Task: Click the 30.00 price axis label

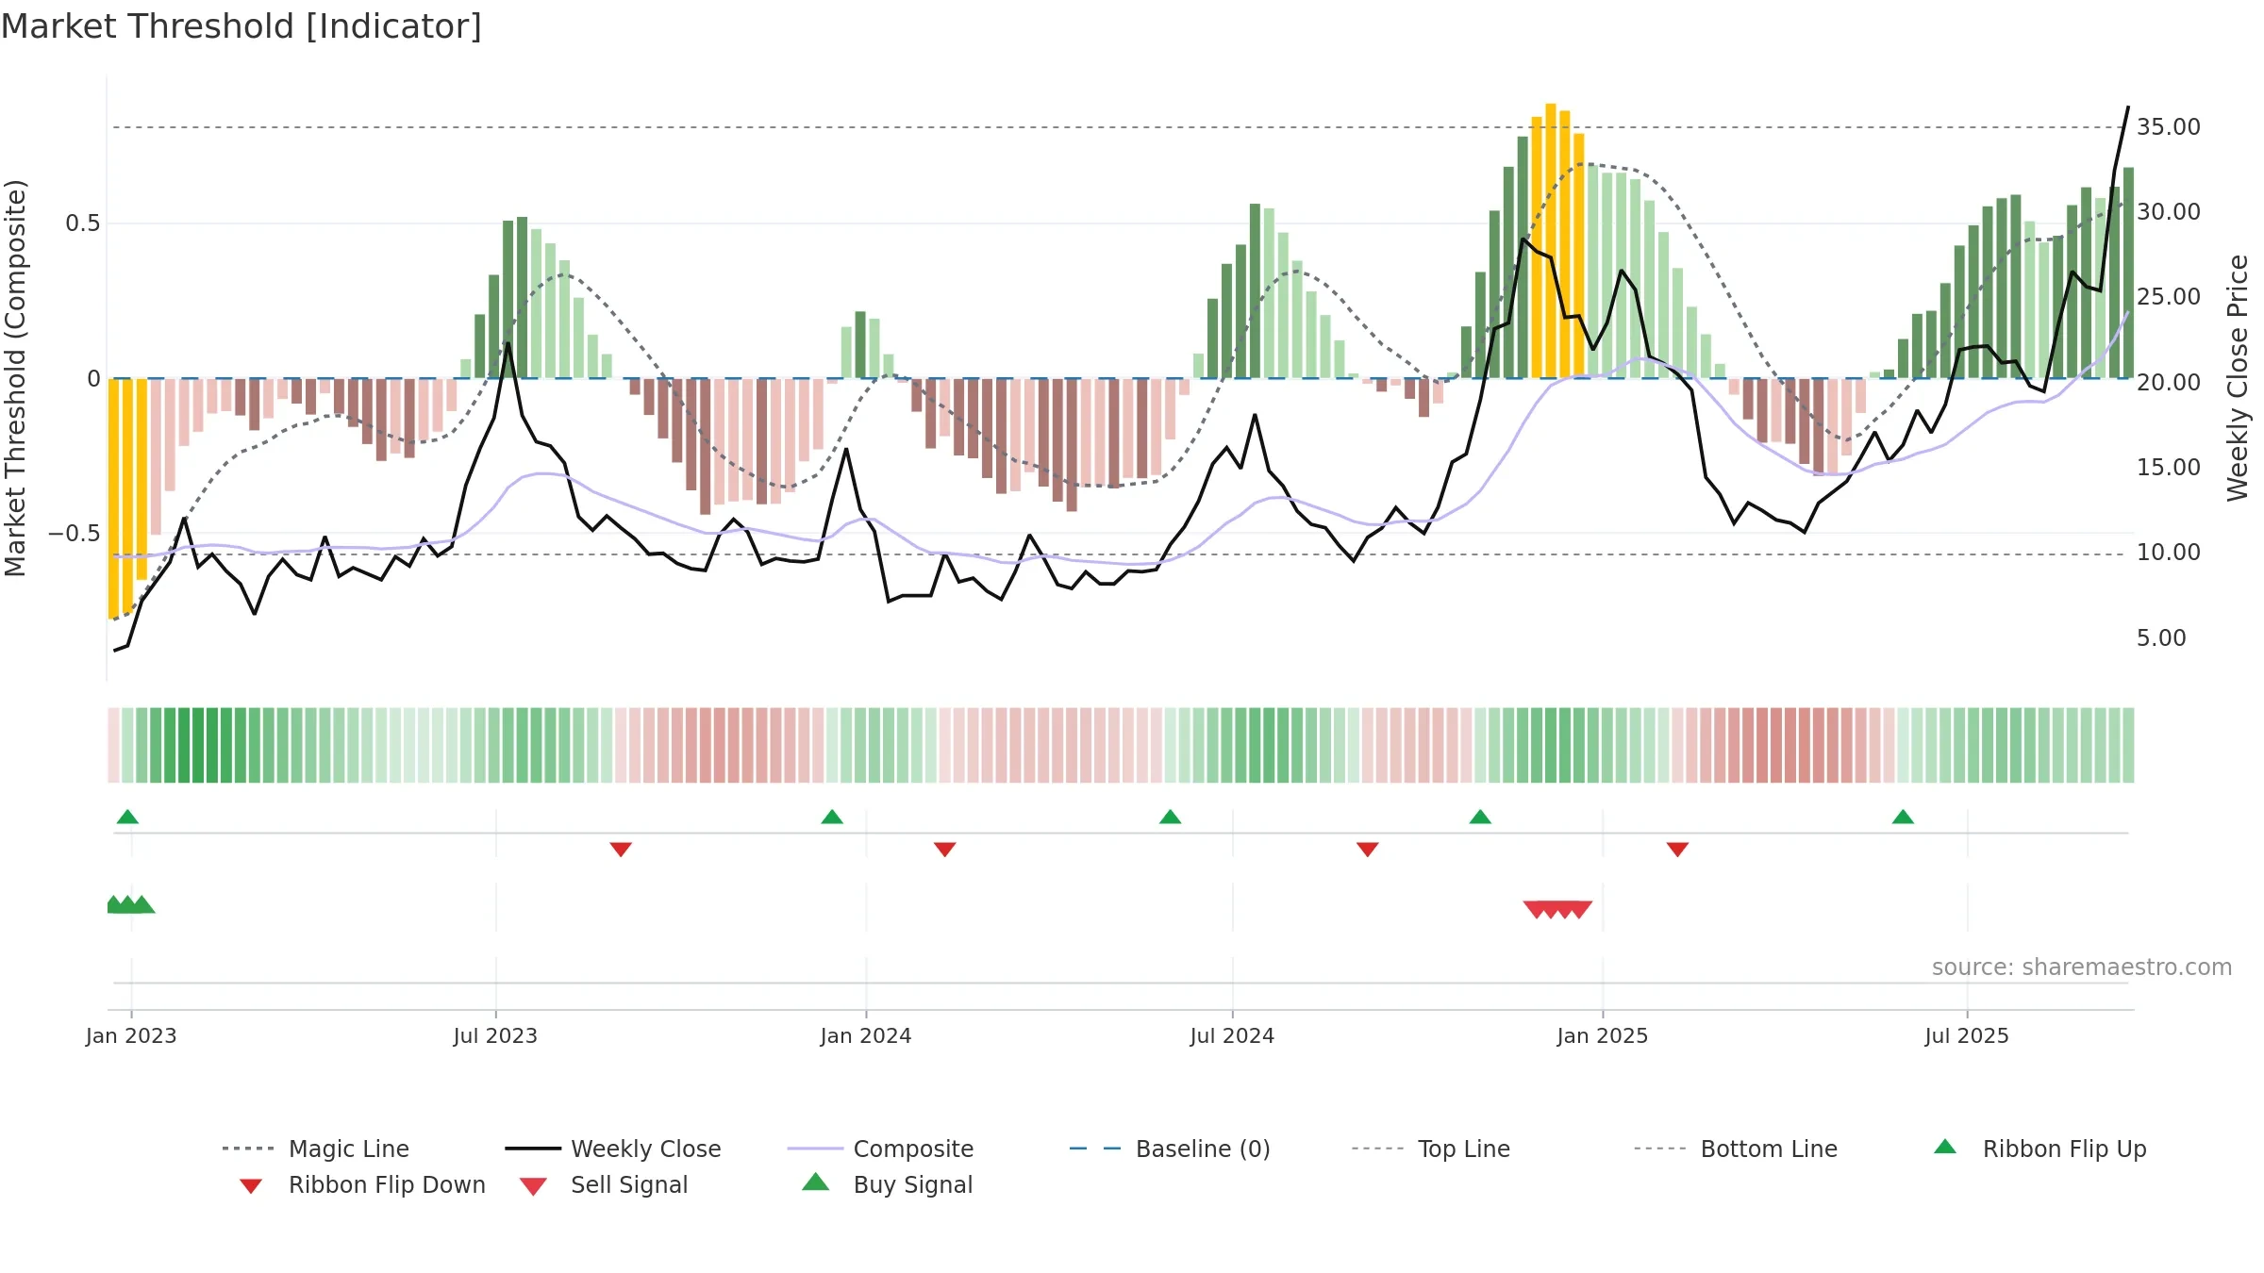Action: tap(2169, 212)
